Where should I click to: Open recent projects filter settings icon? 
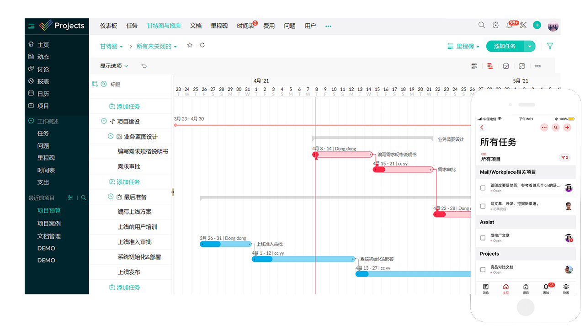click(x=70, y=198)
